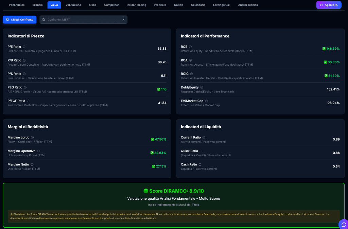Open the Earnings Call tab
This screenshot has height=229, width=348.
222,5
